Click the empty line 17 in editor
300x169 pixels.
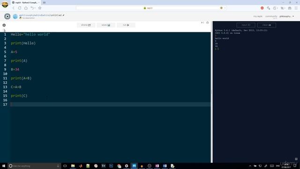(111, 104)
